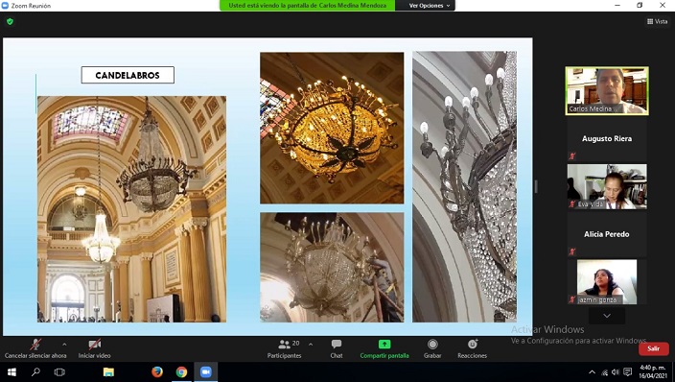Open volume control tray icon

(x=616, y=372)
